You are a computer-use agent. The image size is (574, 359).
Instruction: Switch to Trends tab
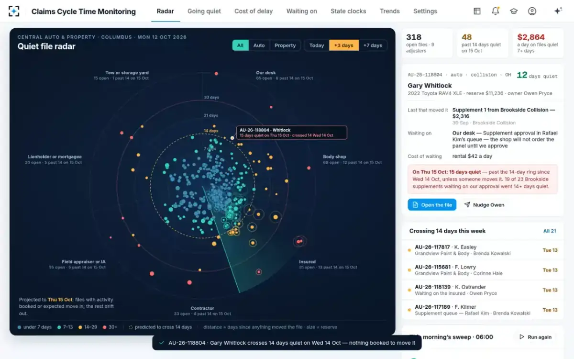390,11
